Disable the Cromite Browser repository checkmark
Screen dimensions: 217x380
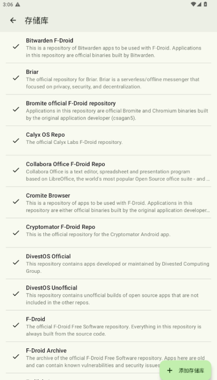tap(16, 202)
